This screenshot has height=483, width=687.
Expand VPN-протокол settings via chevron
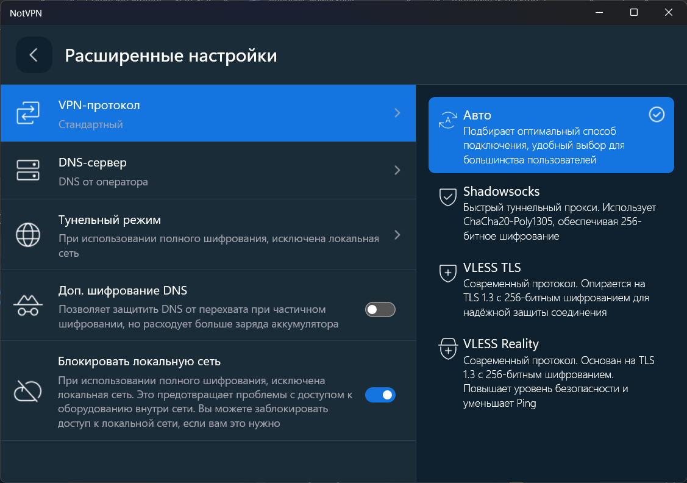(397, 113)
